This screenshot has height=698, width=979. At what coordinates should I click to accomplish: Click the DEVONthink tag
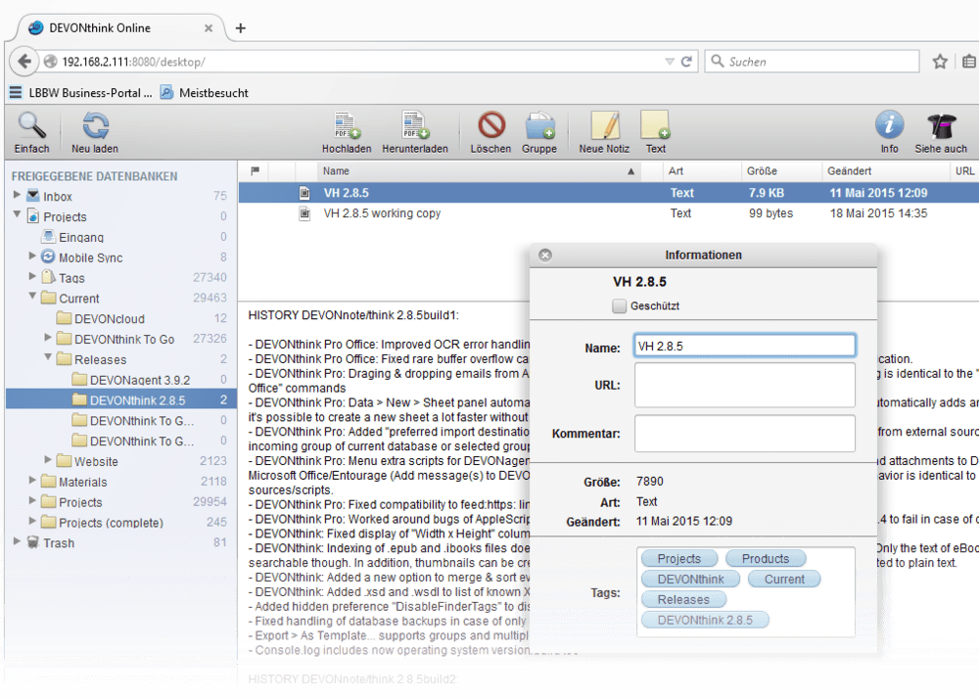pos(690,580)
